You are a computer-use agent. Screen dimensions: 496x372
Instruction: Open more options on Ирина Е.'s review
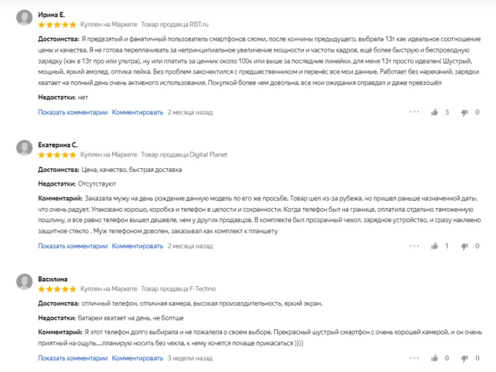414,112
